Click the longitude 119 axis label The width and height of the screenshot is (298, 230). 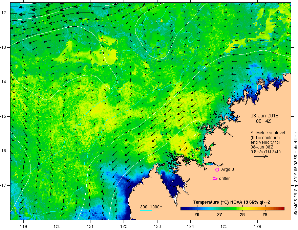(x=23, y=226)
